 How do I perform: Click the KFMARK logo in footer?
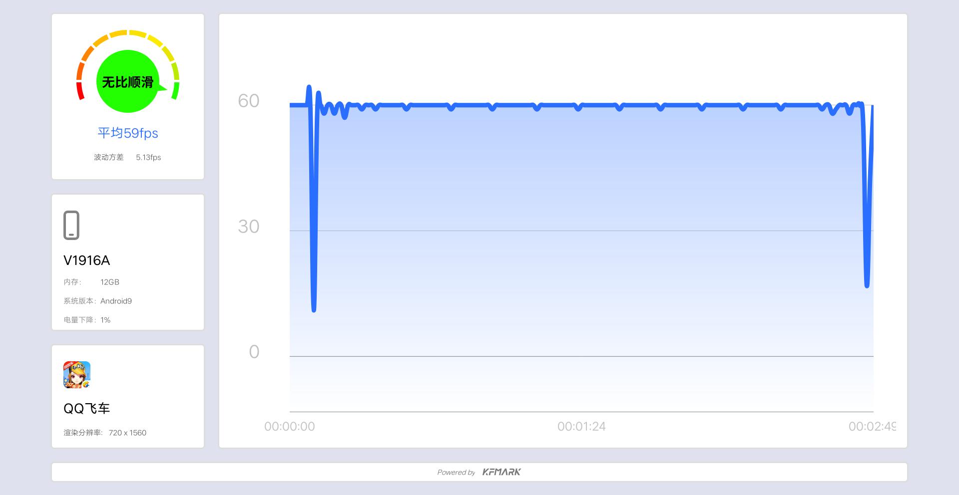coord(501,472)
